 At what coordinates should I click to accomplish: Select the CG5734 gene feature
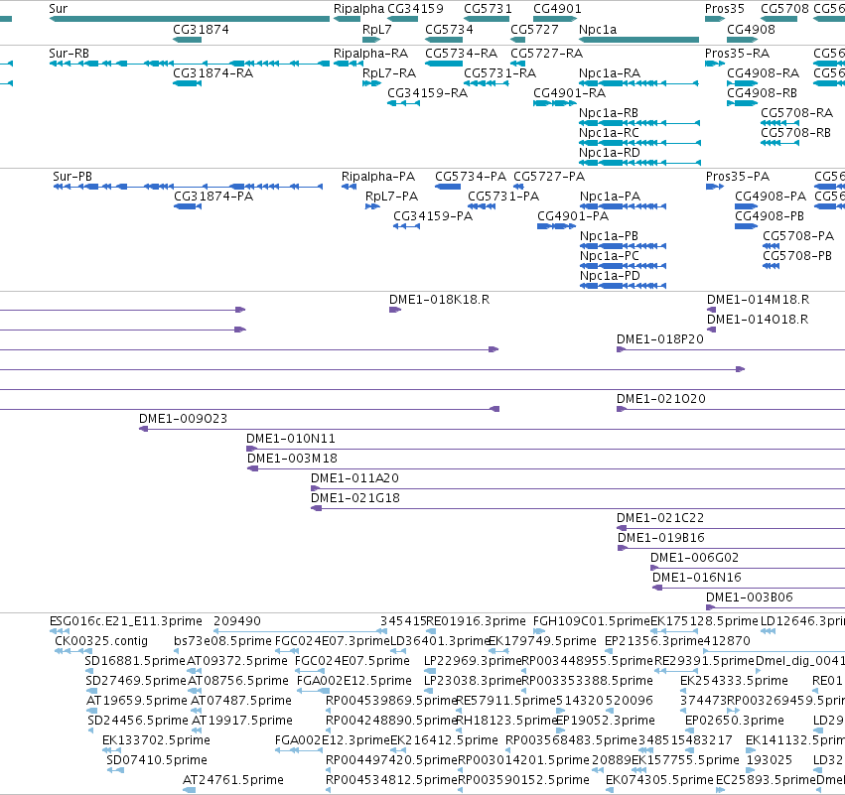tap(444, 40)
